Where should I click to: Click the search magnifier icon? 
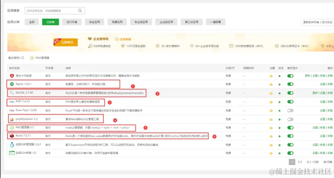(x=80, y=11)
